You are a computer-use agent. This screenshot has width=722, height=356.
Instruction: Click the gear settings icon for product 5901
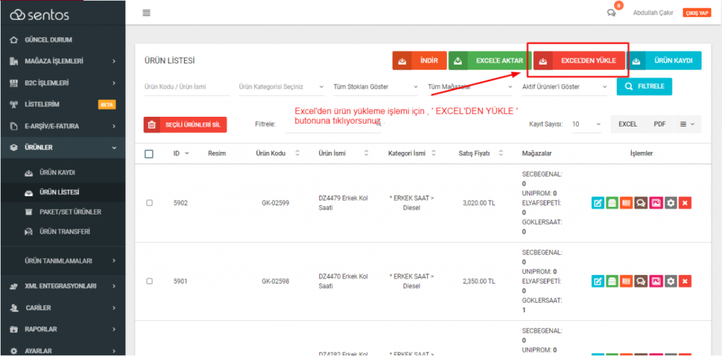(671, 281)
